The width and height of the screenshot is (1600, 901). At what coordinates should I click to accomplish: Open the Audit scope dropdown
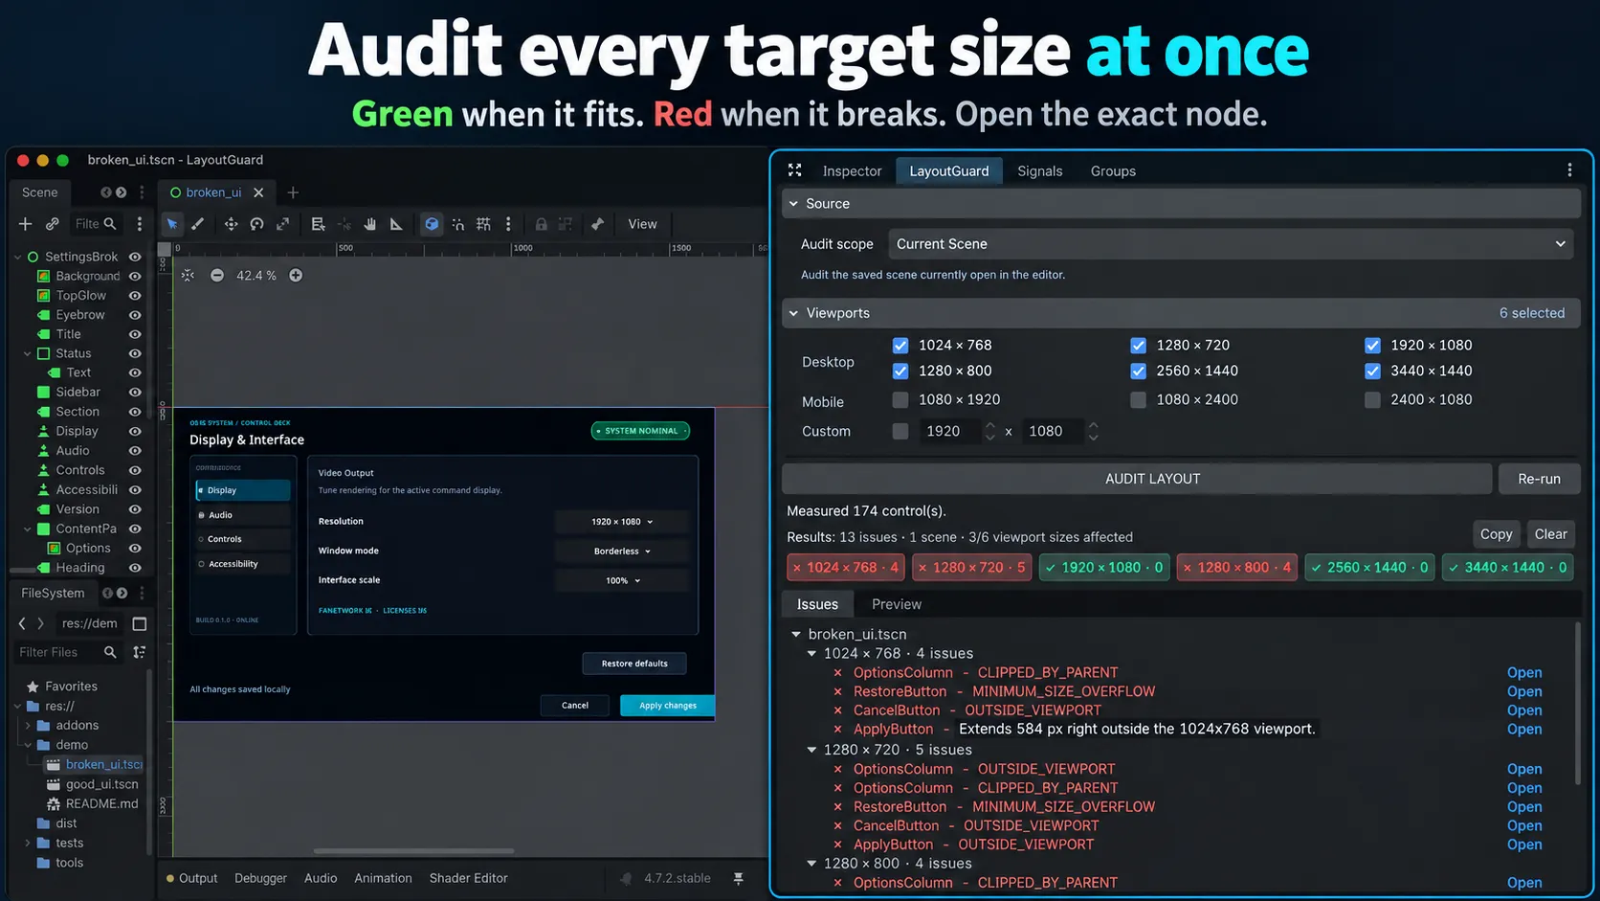(1231, 244)
